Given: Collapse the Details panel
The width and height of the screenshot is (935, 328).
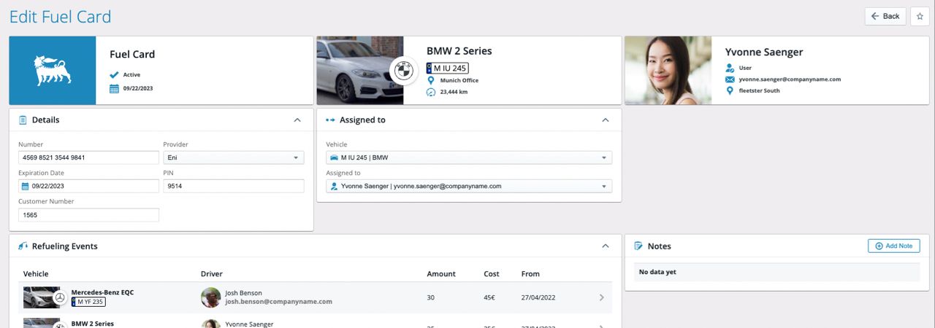Looking at the screenshot, I should pos(297,120).
